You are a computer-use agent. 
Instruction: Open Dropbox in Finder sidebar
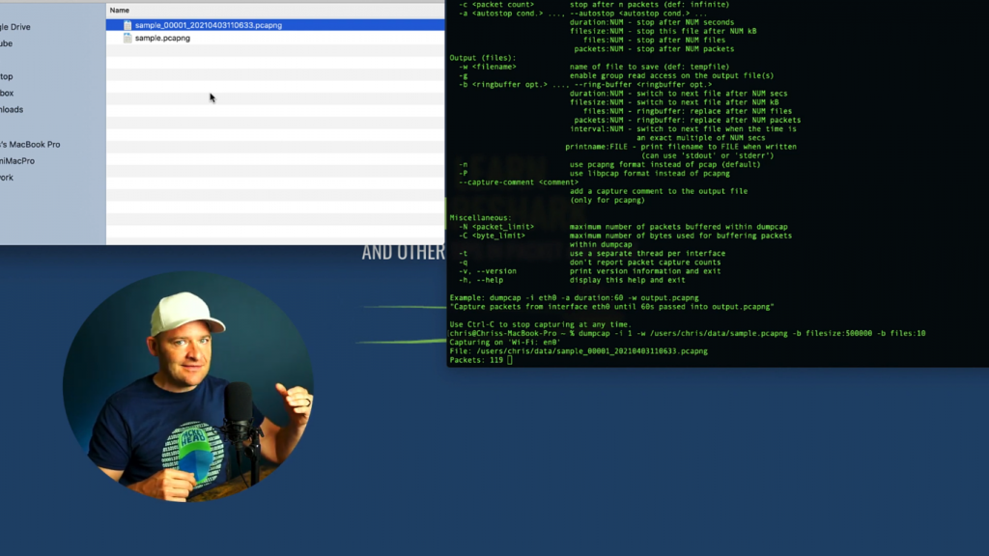7,93
